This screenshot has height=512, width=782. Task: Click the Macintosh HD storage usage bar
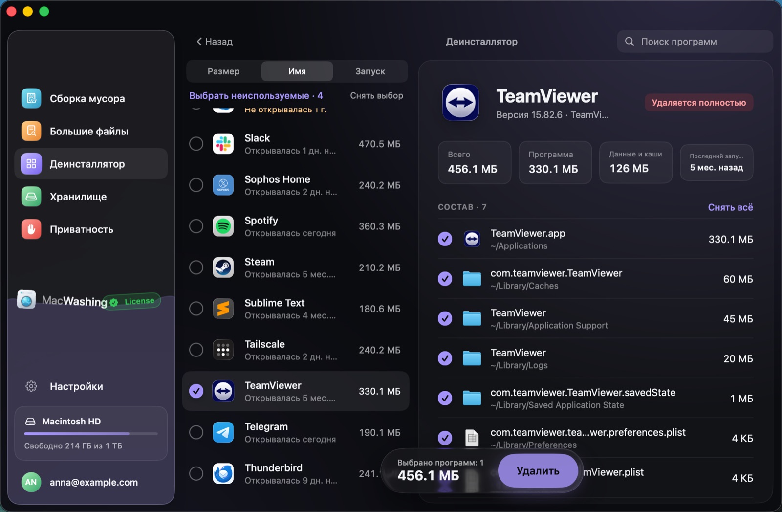(91, 434)
